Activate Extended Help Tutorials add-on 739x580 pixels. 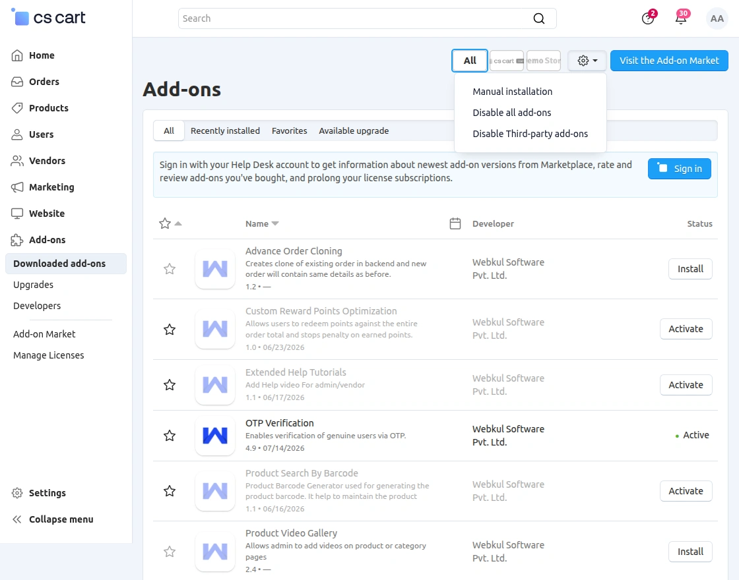click(x=686, y=385)
